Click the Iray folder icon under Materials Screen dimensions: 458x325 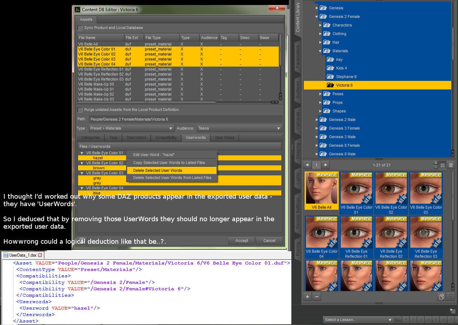tap(330, 59)
